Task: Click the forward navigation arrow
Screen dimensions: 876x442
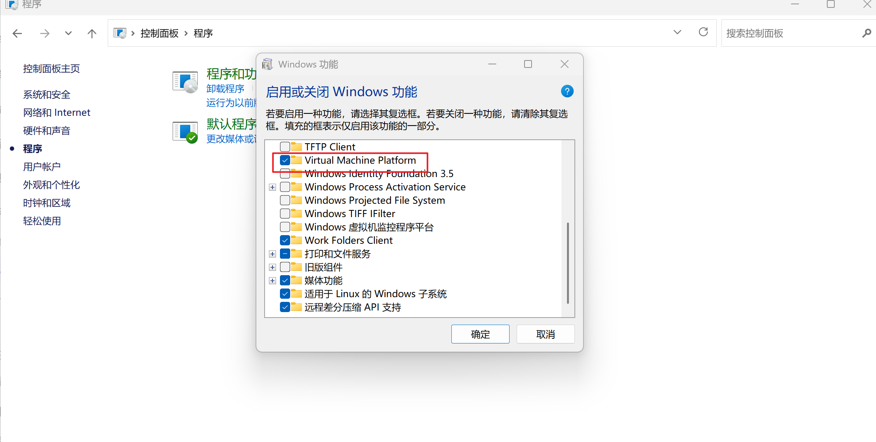Action: coord(45,33)
